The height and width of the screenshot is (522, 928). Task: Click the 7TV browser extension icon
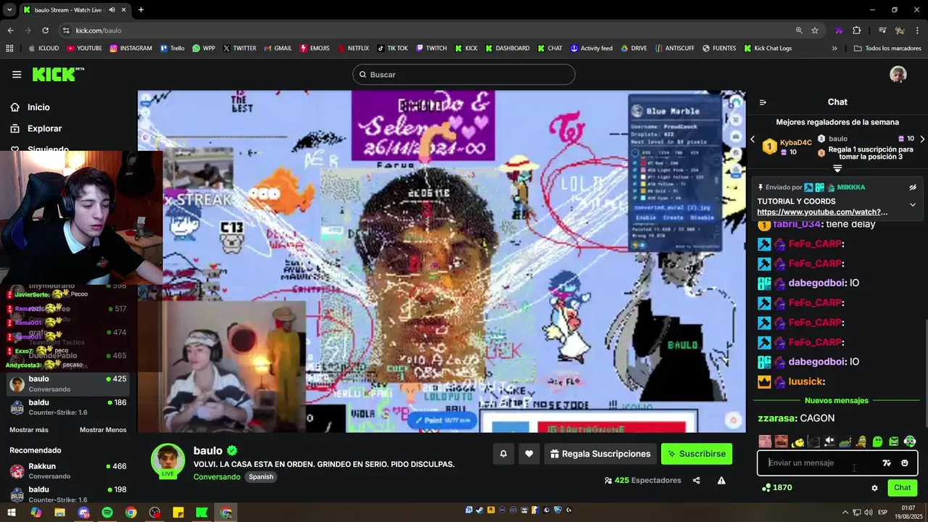(839, 30)
